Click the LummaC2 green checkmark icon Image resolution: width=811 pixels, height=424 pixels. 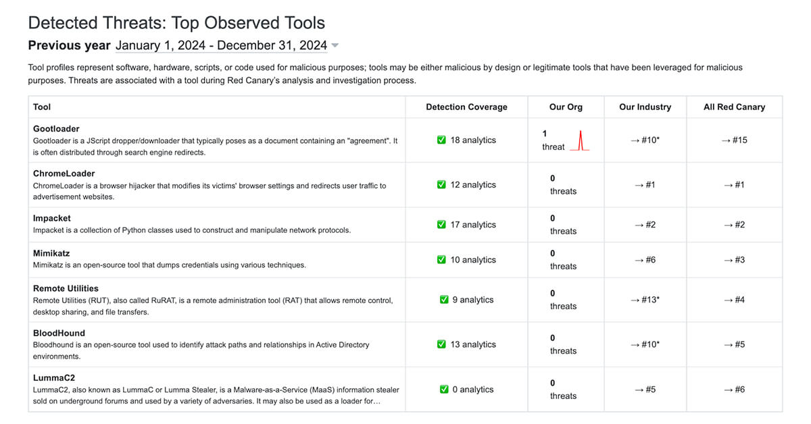click(444, 390)
